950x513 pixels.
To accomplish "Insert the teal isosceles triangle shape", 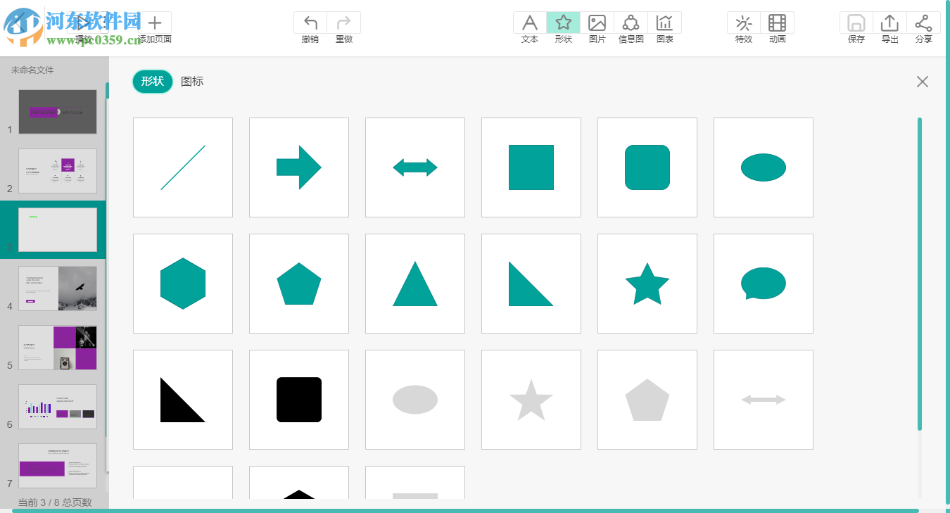I will pos(415,284).
